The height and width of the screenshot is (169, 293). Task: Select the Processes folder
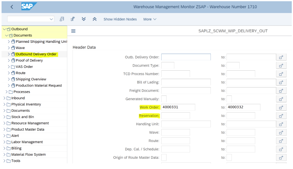22,92
